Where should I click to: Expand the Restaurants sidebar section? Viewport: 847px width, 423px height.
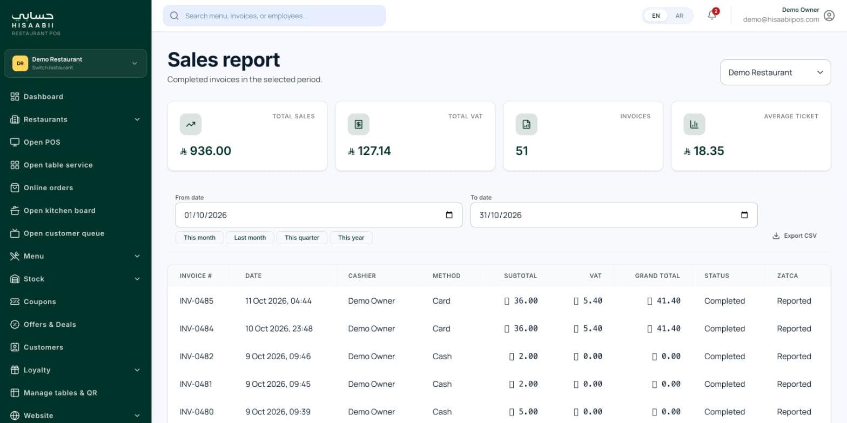75,119
